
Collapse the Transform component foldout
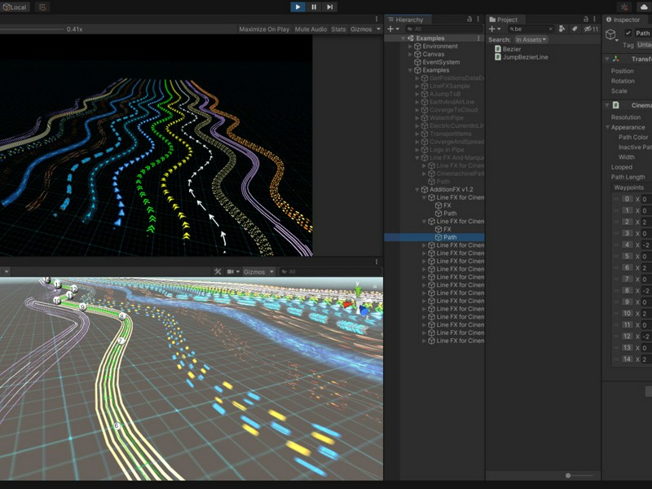click(x=607, y=59)
